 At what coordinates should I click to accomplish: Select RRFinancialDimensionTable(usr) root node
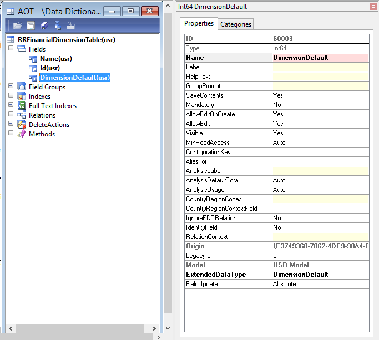[67, 39]
